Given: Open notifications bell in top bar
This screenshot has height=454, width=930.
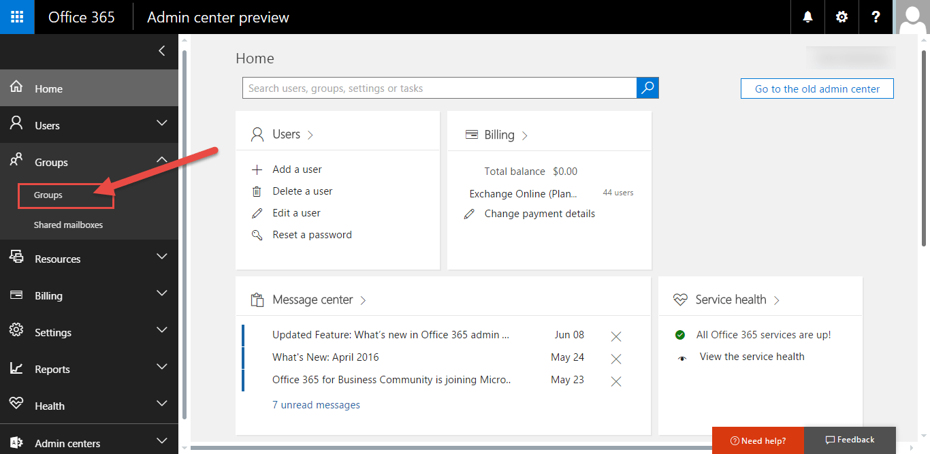Looking at the screenshot, I should 808,17.
